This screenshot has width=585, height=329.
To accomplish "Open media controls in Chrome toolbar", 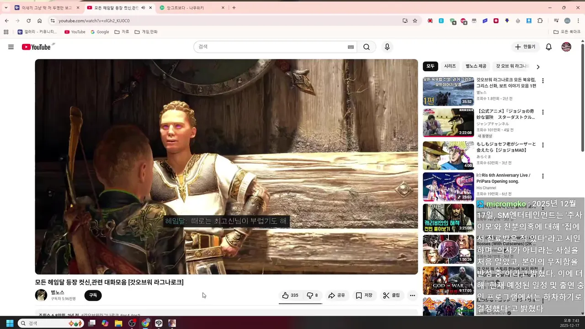I will click(556, 21).
